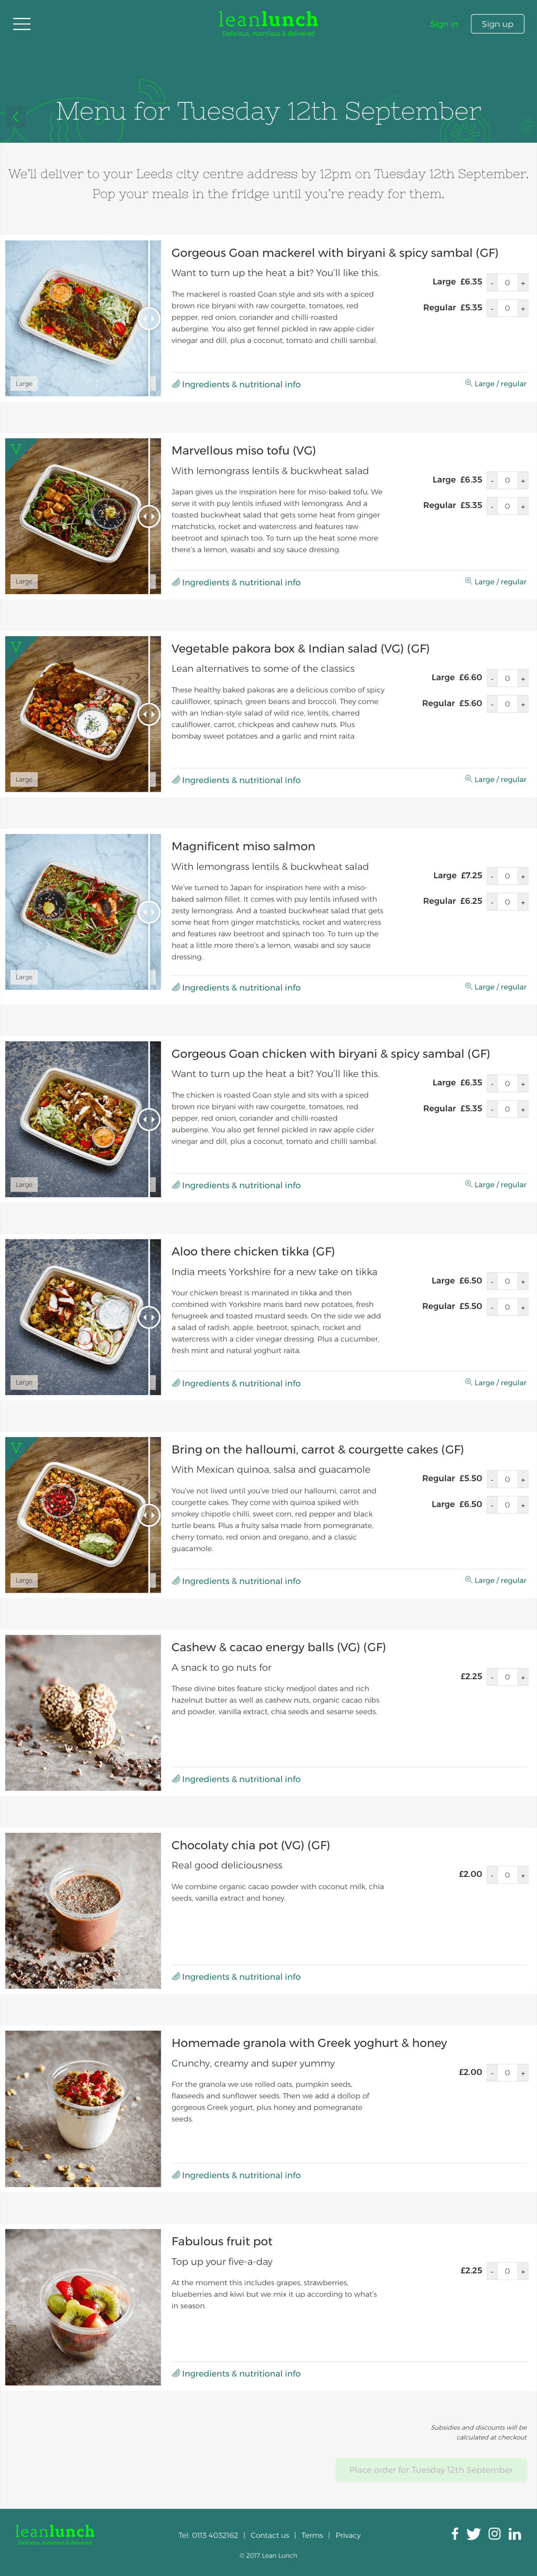This screenshot has height=2576, width=537.
Task: Toggle Large/regular view for chicken tikka
Action: pyautogui.click(x=496, y=1382)
